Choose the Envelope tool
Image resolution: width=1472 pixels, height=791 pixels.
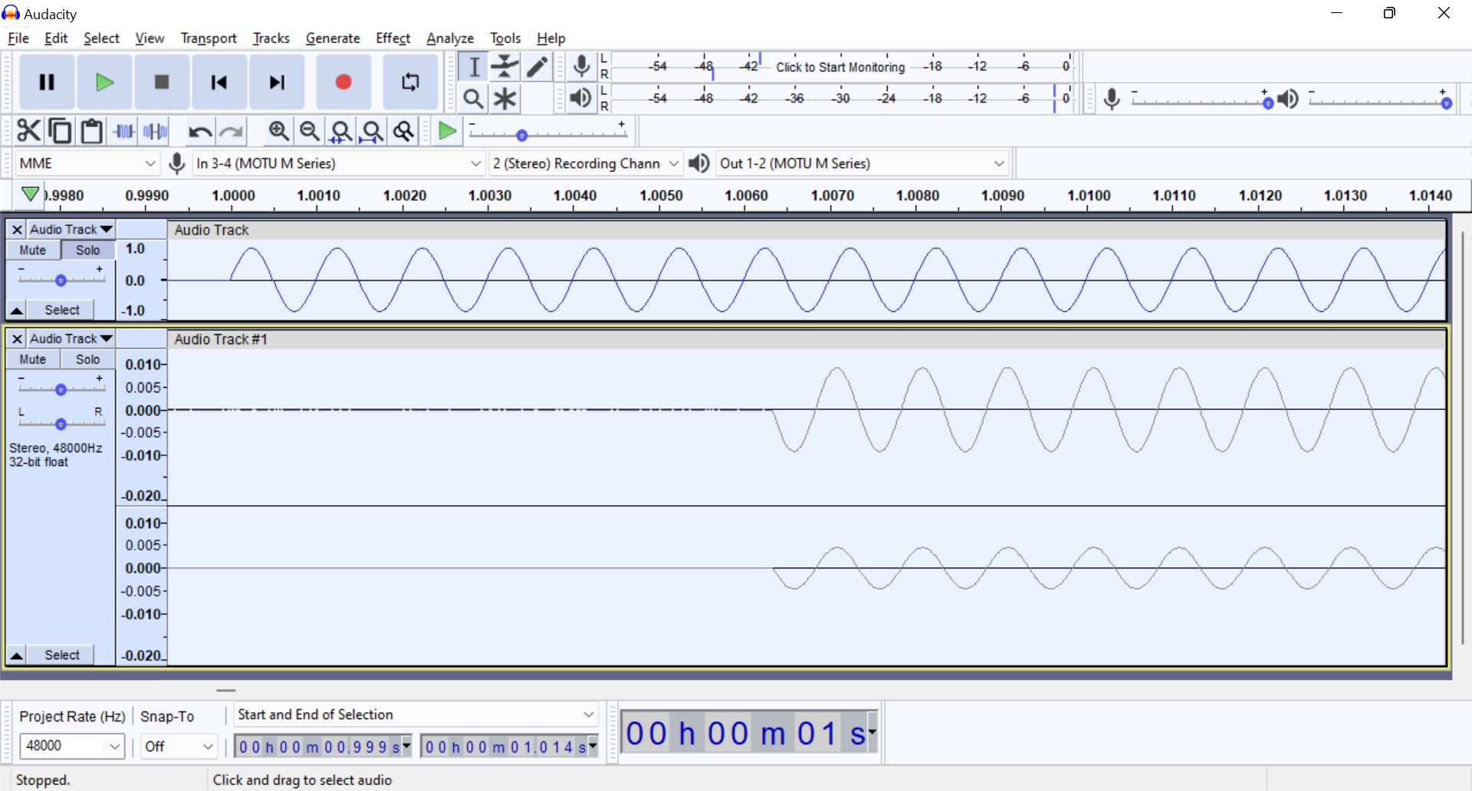pyautogui.click(x=505, y=67)
